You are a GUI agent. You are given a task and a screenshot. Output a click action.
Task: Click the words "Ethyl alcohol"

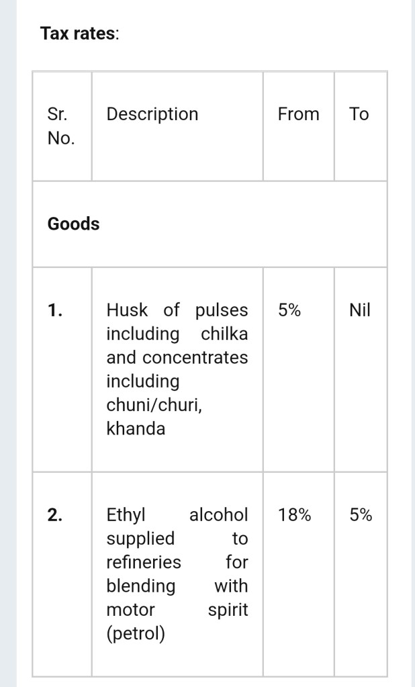coord(177,515)
